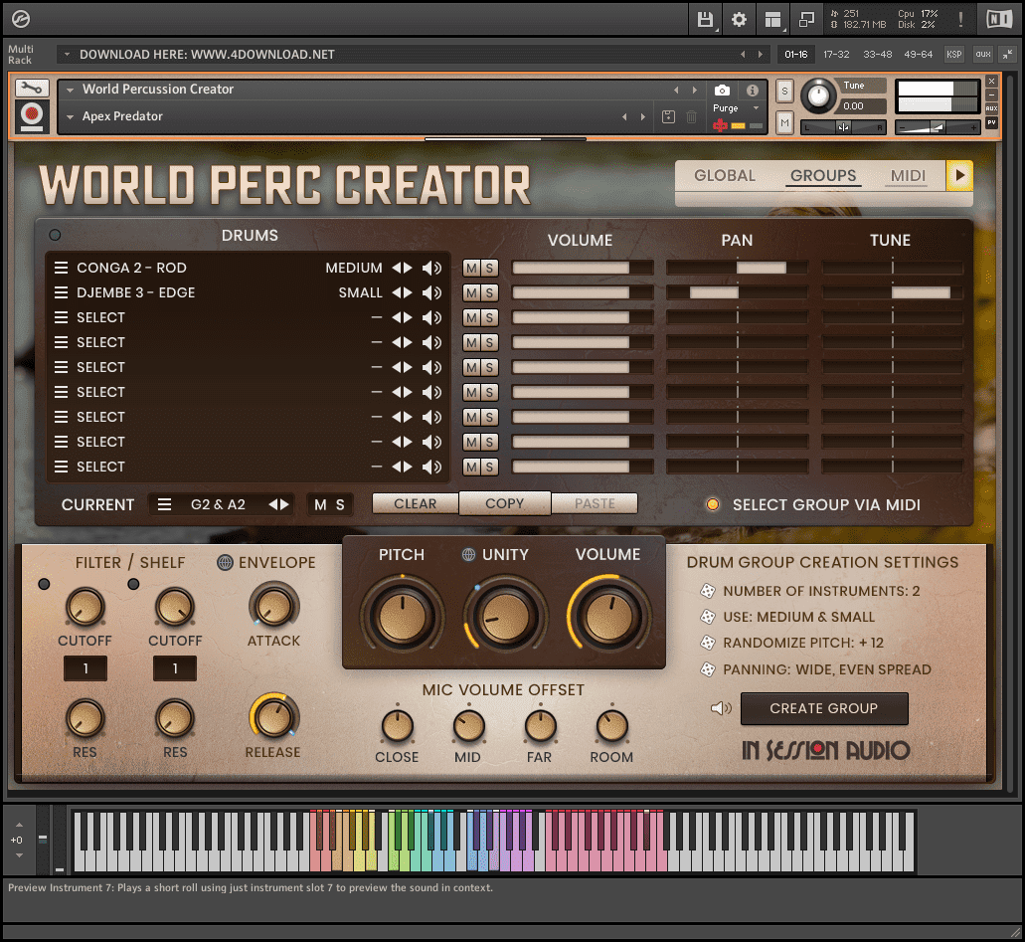Open KSP multi script button
1025x942 pixels.
point(953,55)
